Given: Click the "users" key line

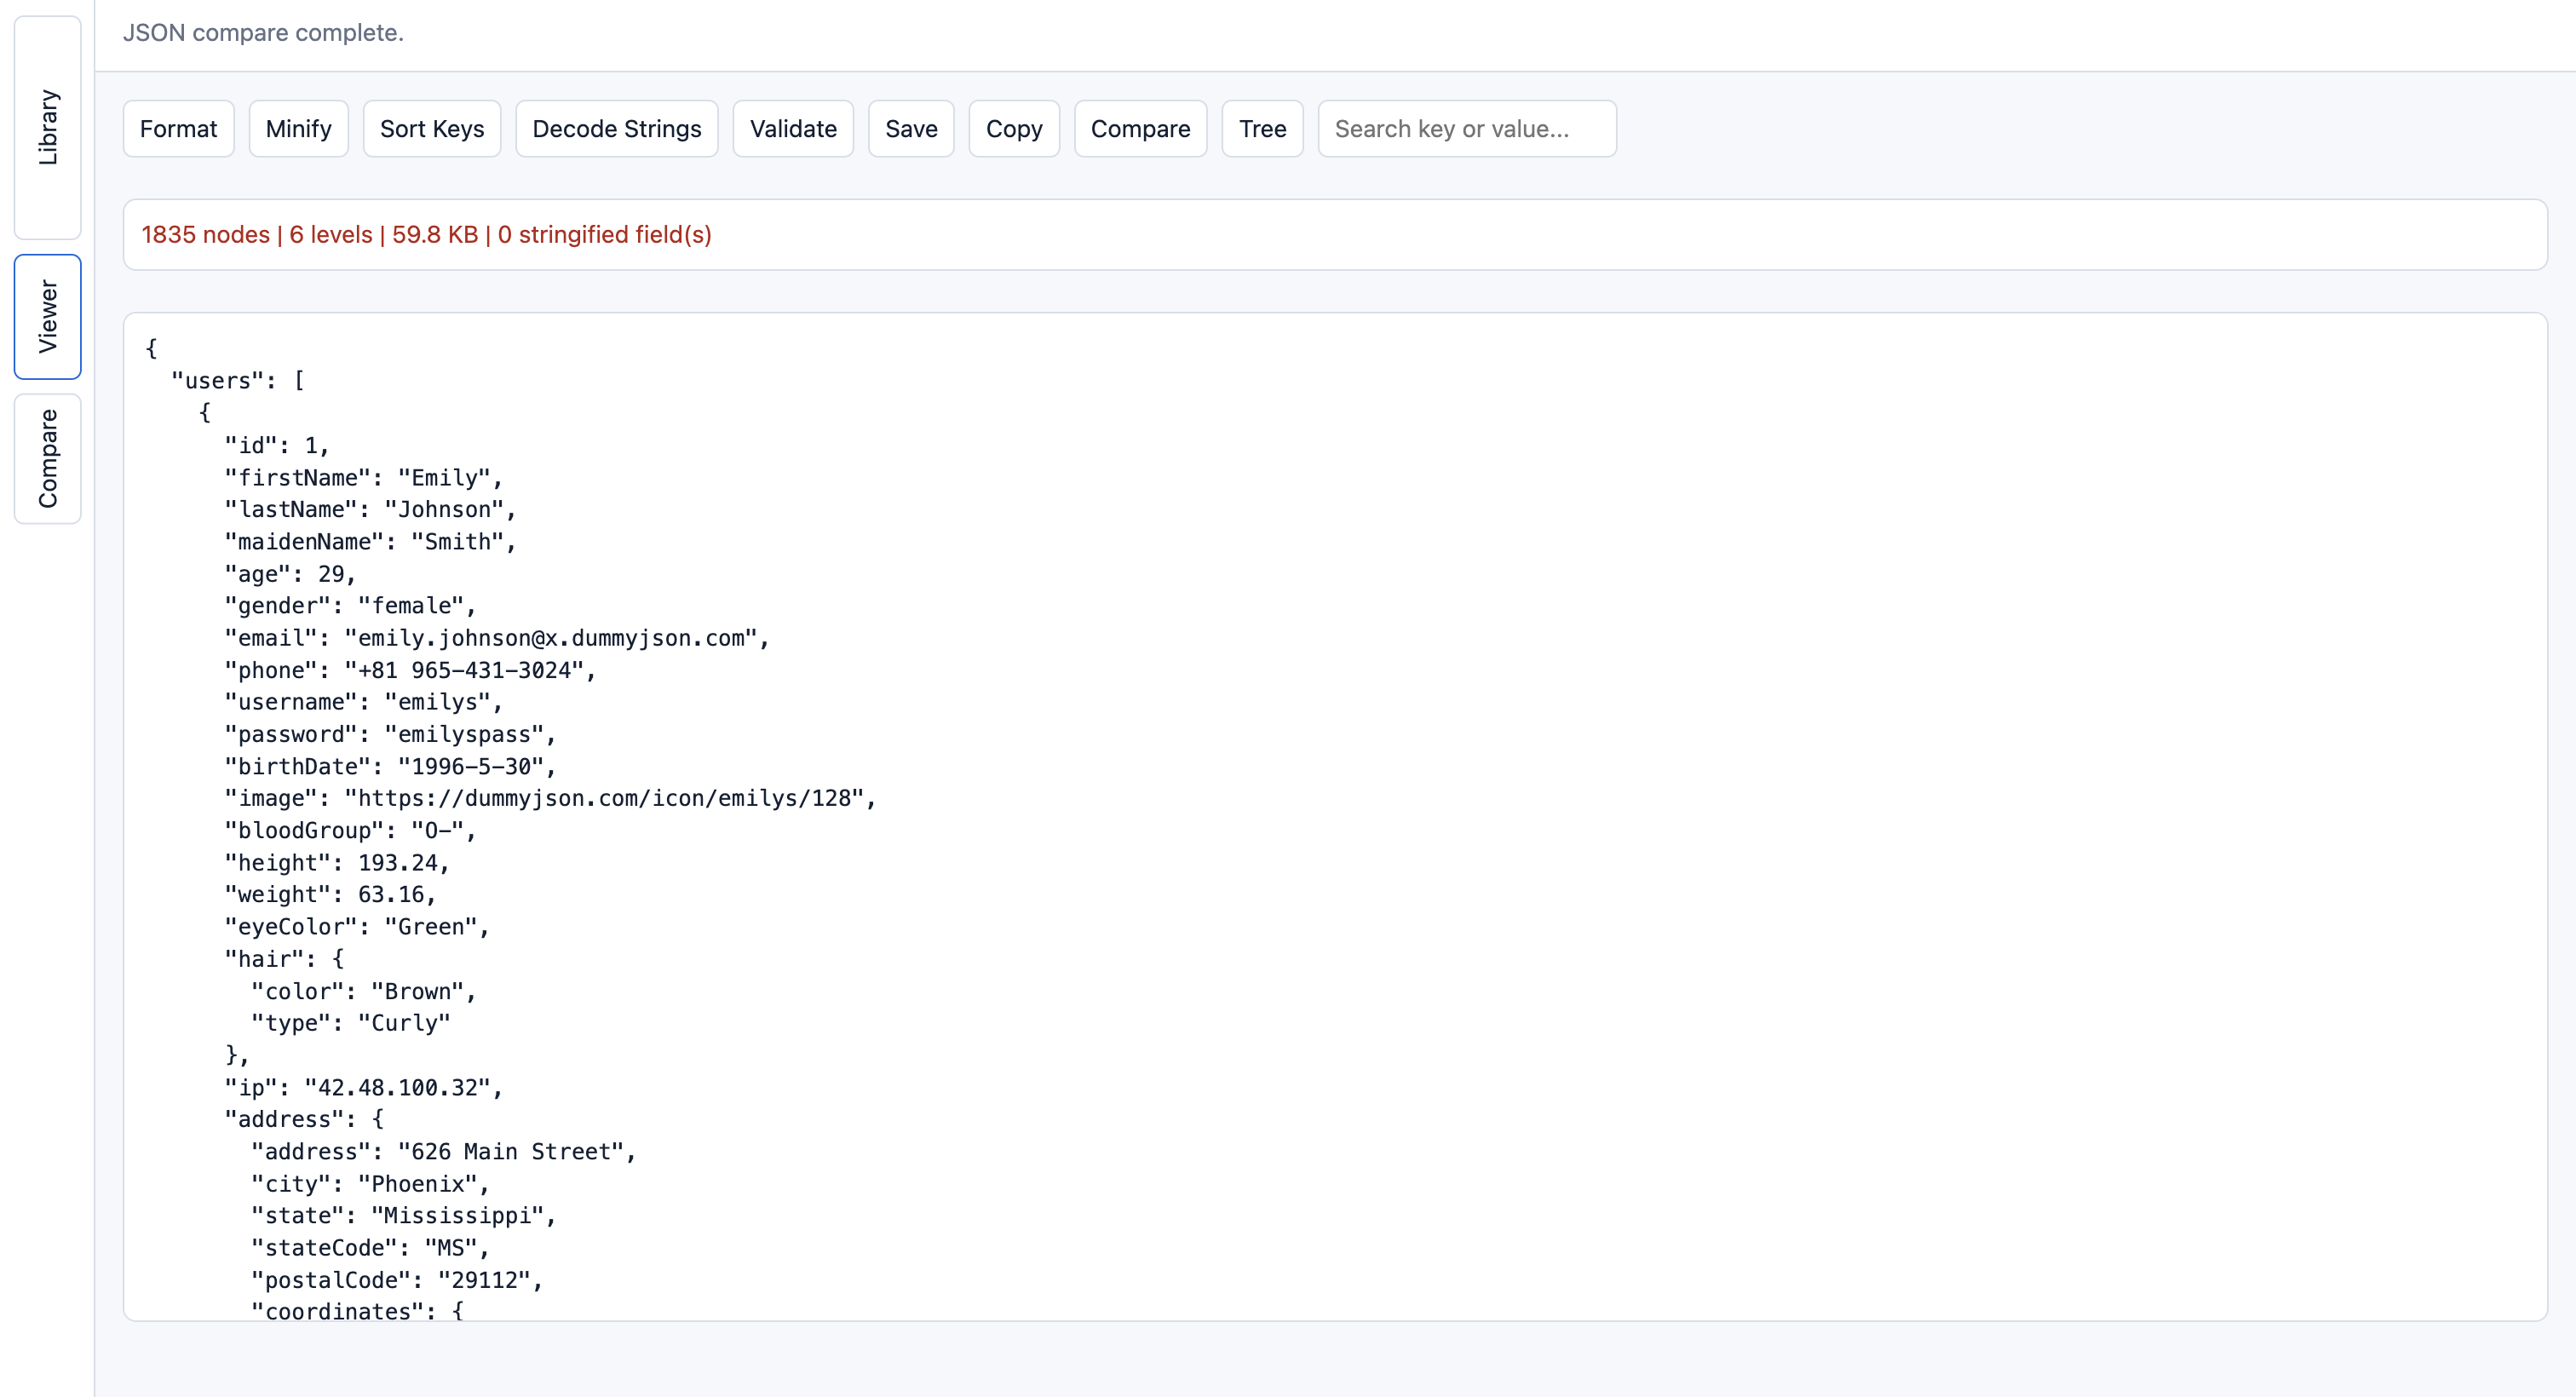Looking at the screenshot, I should coord(238,381).
